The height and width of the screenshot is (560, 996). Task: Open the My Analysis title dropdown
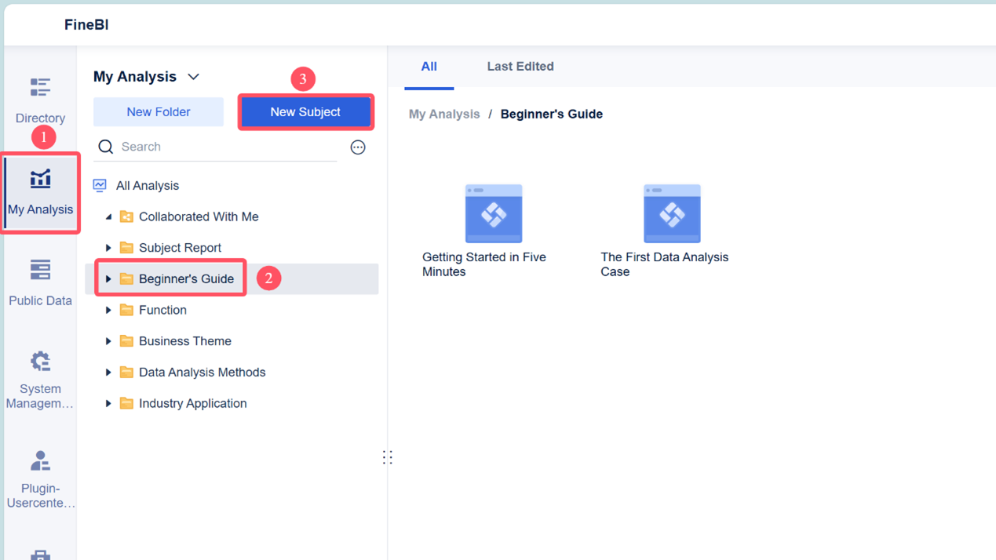[194, 77]
